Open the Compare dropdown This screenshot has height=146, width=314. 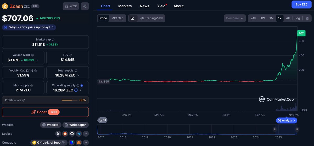tap(235, 18)
